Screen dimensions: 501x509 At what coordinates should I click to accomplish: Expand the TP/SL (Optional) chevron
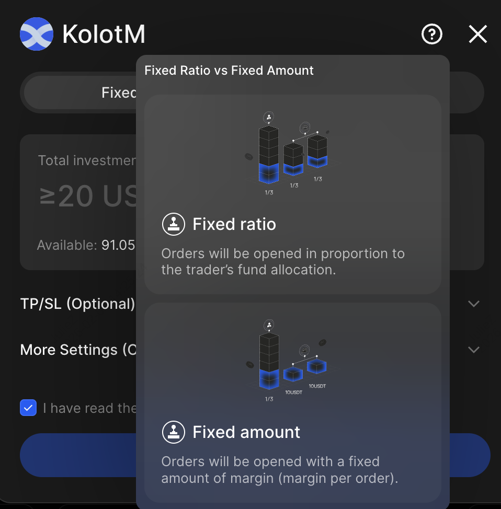tap(474, 304)
